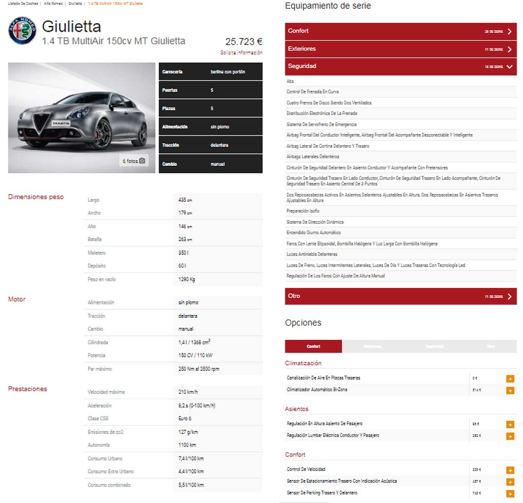Select the Velocidad máxima 210 km/h value

pos(188,392)
